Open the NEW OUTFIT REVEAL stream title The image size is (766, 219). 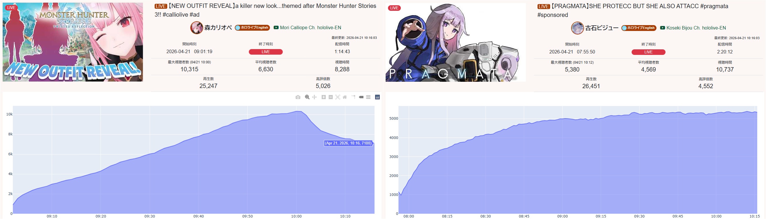coord(265,10)
